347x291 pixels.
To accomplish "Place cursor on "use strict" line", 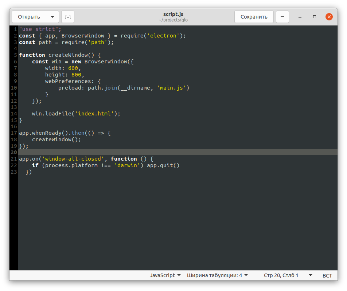I will [x=40, y=29].
